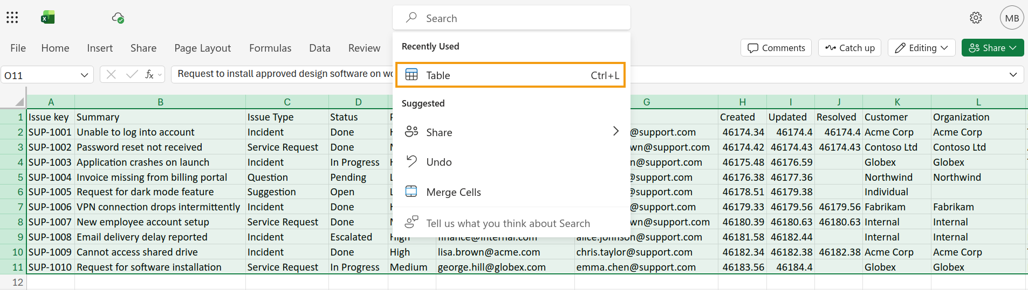Click the Table icon in search results
The image size is (1028, 290).
[412, 75]
